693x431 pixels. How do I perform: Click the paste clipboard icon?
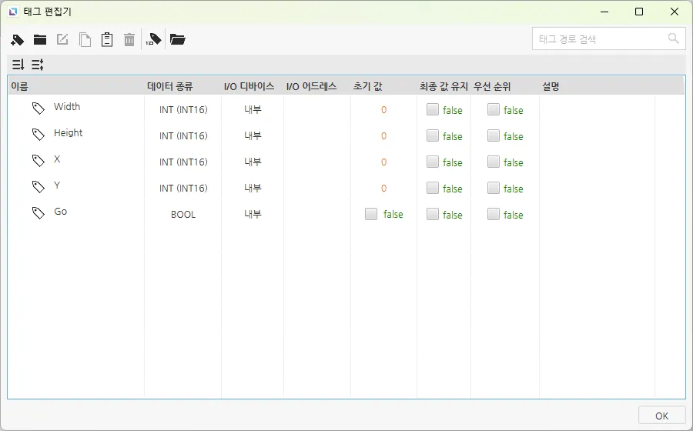tap(107, 40)
